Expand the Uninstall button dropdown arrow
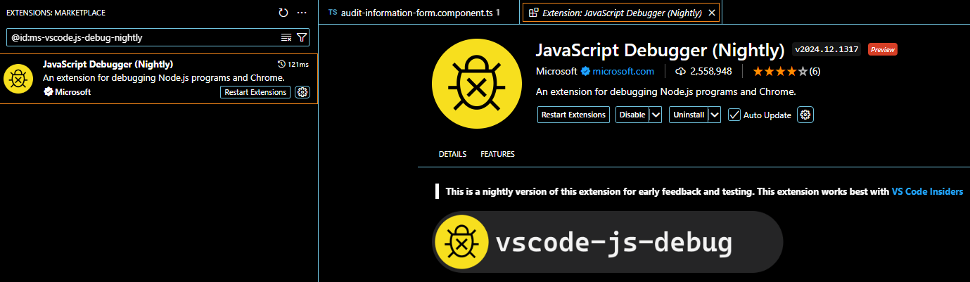 tap(715, 115)
